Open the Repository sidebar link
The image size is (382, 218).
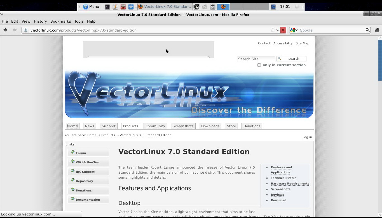point(88,181)
